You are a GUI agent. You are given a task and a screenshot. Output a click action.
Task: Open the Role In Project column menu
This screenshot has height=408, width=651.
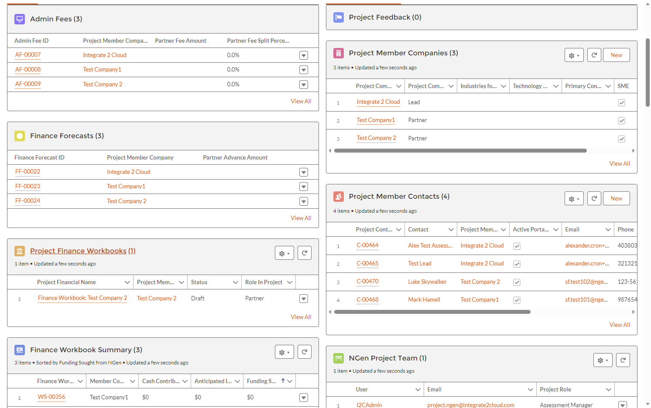[x=290, y=282]
